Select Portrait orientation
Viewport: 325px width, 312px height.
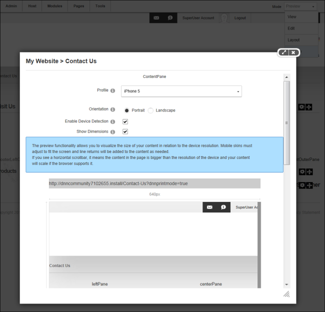(126, 110)
